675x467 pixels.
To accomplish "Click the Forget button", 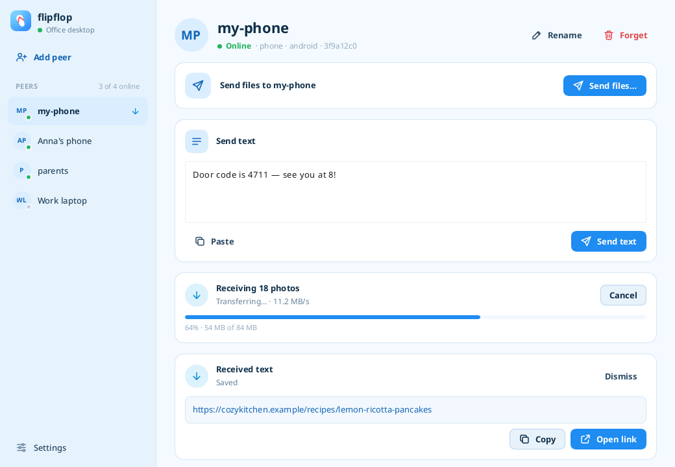I will (x=626, y=35).
